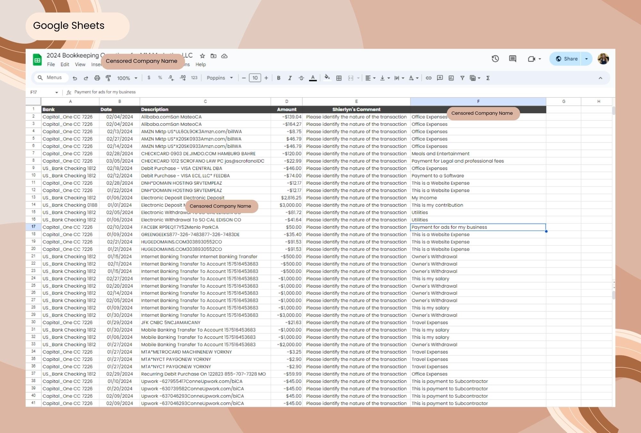Select row 17 header
This screenshot has width=641, height=433.
pos(33,227)
